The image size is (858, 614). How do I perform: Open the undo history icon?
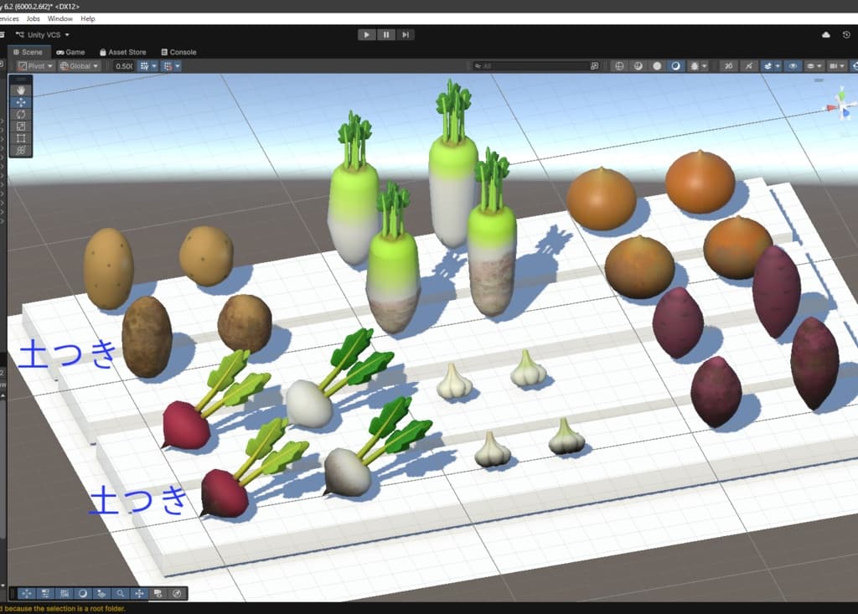pos(846,35)
